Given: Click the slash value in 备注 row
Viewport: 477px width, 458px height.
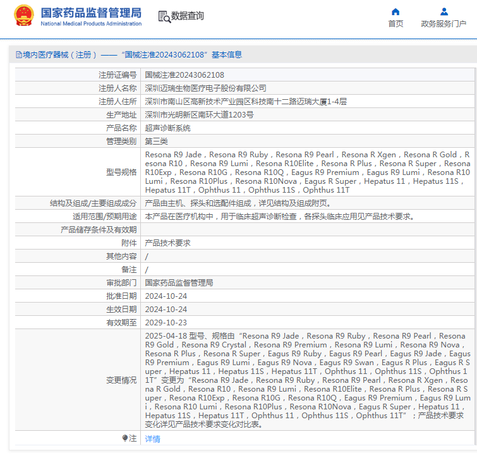Looking at the screenshot, I should [147, 270].
